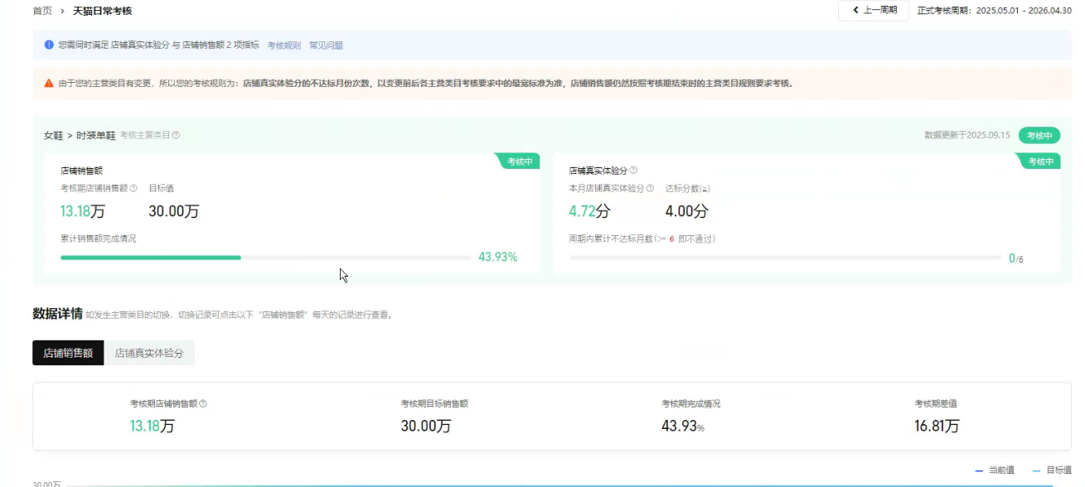Open the 常见问题 link

coord(326,46)
